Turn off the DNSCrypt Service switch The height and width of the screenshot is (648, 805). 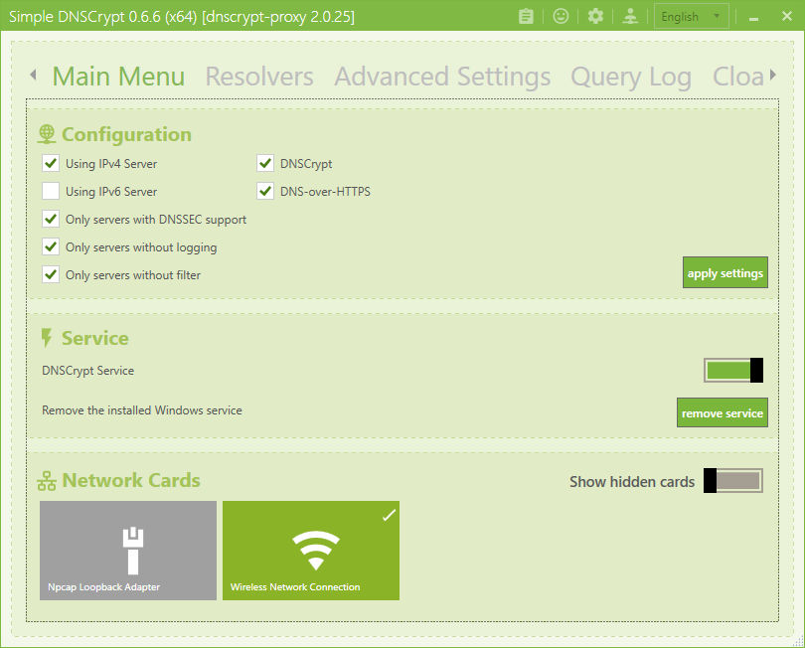pyautogui.click(x=733, y=370)
